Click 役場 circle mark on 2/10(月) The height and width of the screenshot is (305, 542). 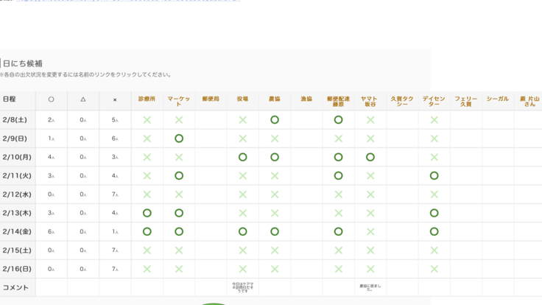tap(243, 157)
